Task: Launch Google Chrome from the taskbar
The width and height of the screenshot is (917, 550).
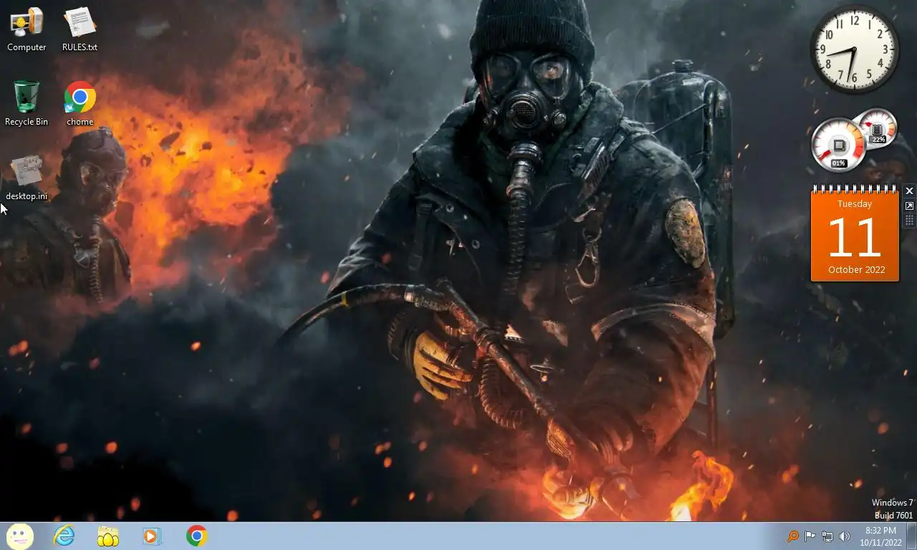Action: (197, 536)
